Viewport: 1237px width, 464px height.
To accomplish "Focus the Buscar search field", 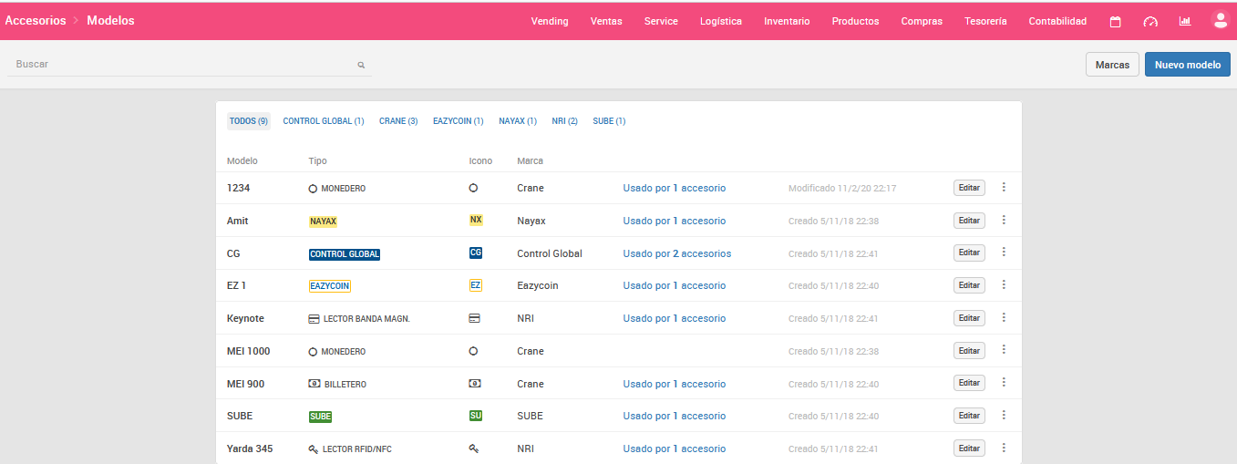I will [190, 65].
